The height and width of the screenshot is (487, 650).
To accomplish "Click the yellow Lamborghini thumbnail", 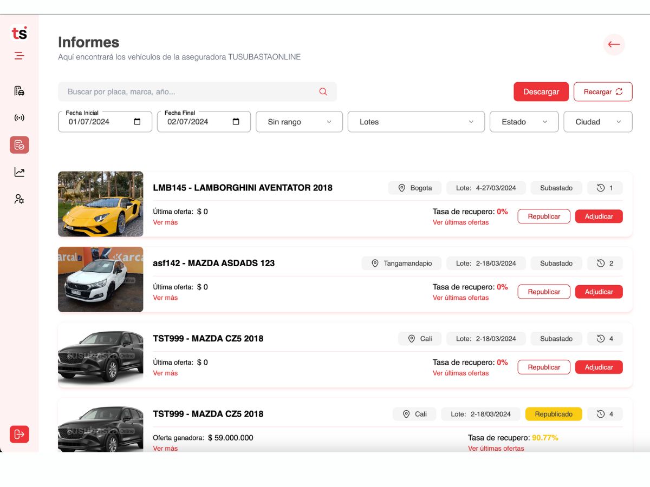I will pyautogui.click(x=101, y=204).
